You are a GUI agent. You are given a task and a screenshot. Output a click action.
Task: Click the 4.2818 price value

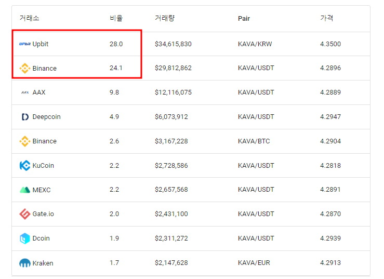[x=330, y=166]
